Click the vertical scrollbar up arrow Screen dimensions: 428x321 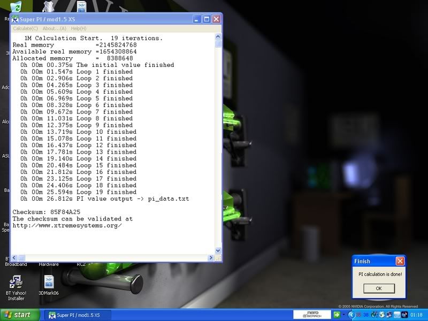coord(218,36)
